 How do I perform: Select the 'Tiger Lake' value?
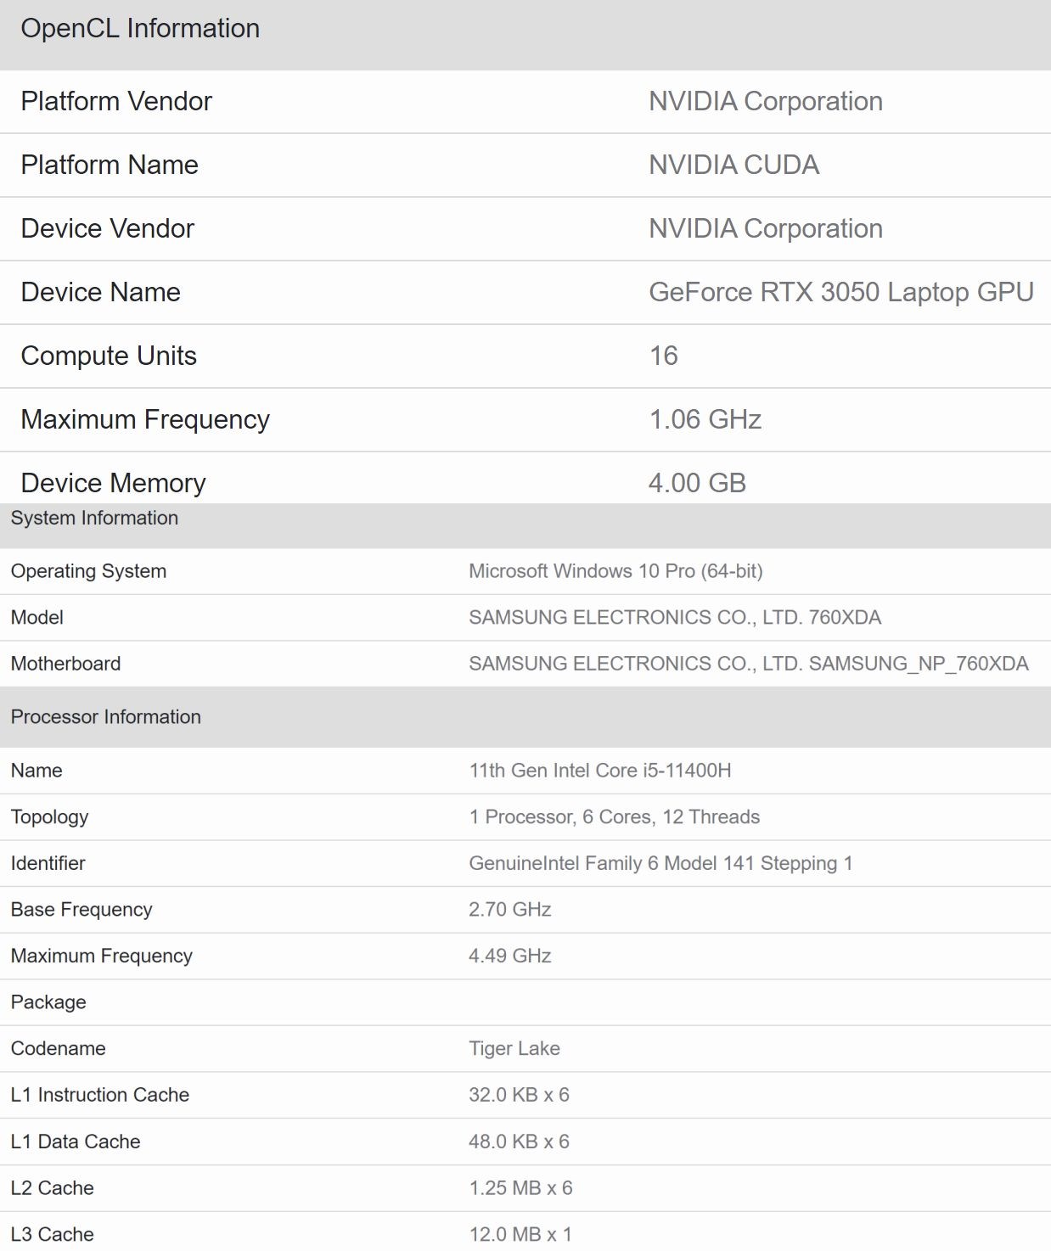click(x=514, y=1048)
